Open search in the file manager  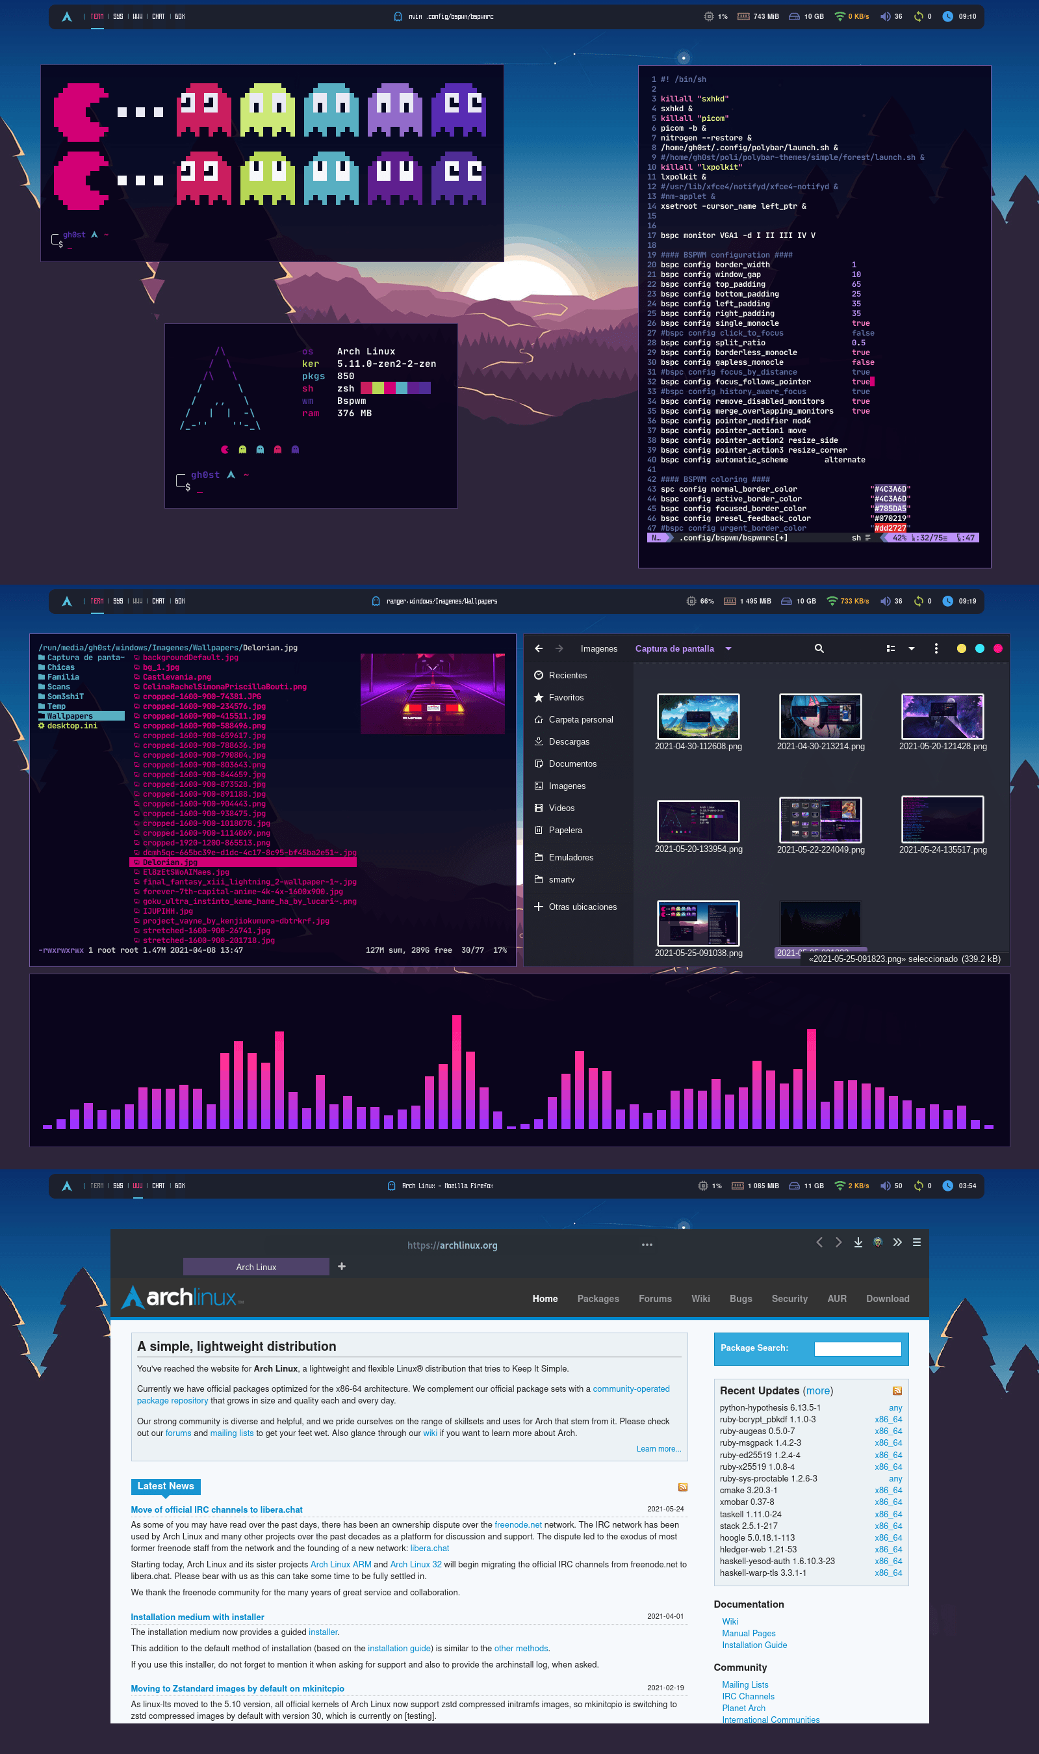[x=819, y=648]
